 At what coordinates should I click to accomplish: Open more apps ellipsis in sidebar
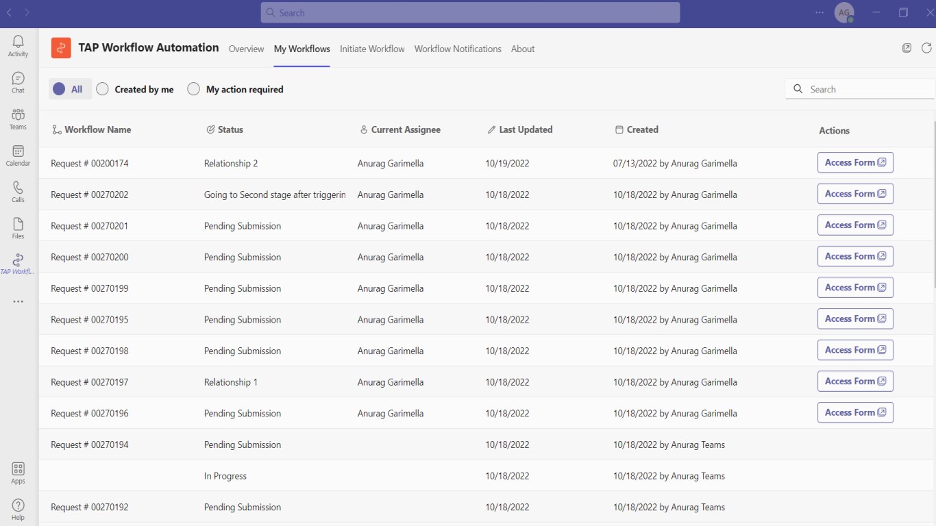pos(18,301)
